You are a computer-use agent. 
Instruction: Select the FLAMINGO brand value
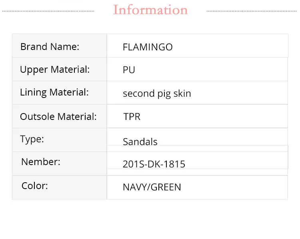click(x=148, y=47)
